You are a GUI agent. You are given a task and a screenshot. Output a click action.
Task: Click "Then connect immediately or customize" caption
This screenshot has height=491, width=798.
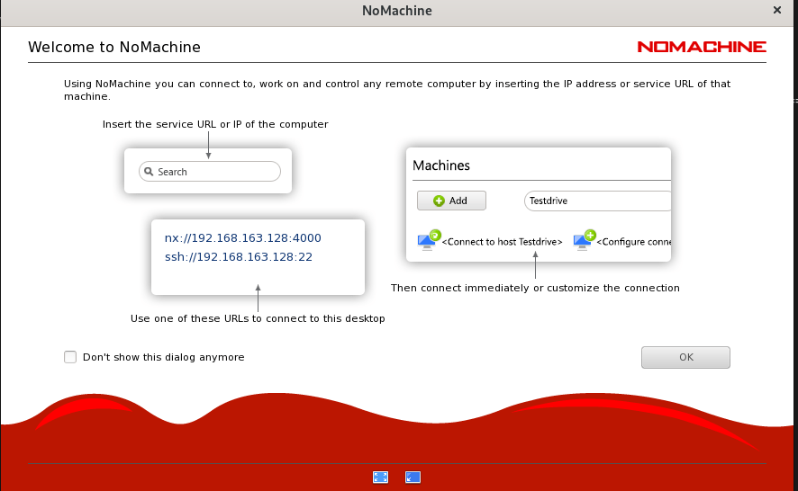click(x=535, y=288)
